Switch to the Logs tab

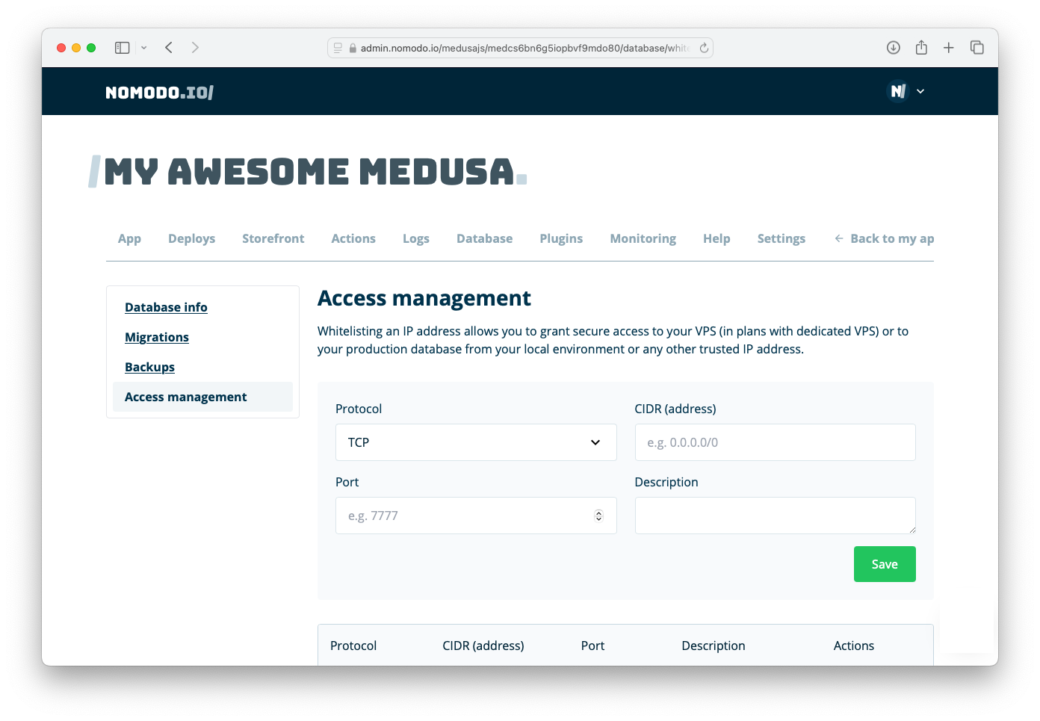416,238
